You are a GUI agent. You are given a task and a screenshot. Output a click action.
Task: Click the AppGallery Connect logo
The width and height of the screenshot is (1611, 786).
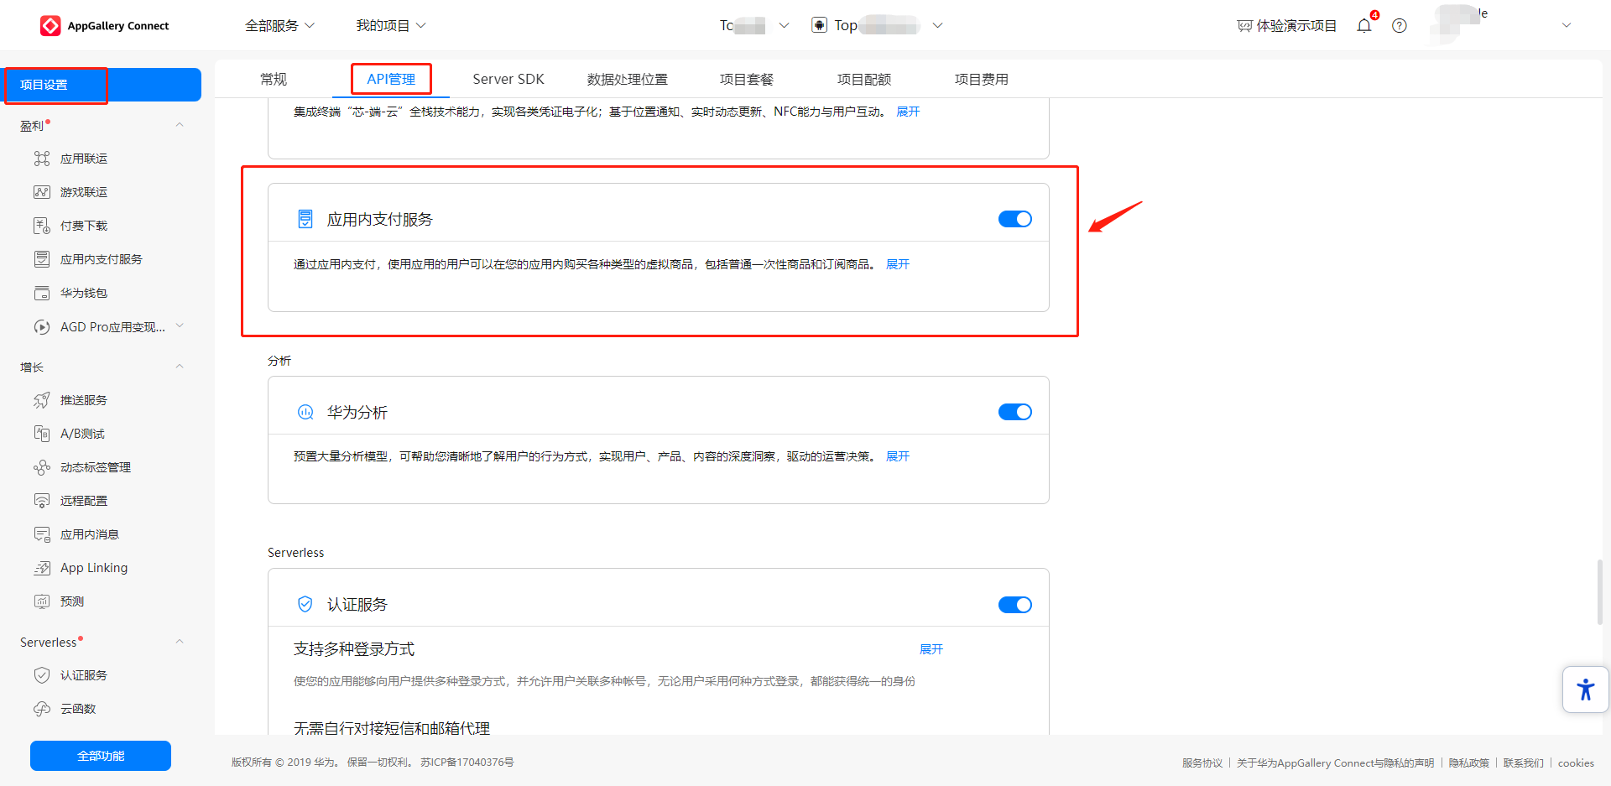[105, 26]
